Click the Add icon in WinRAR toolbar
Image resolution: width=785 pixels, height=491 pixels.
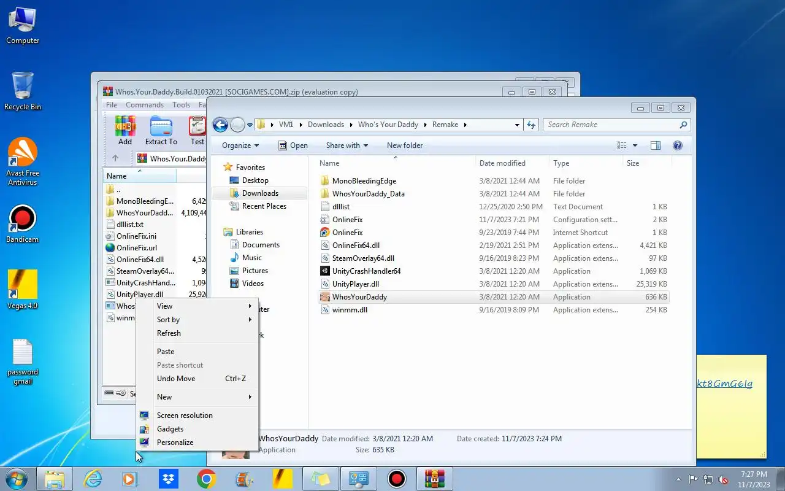coord(125,131)
